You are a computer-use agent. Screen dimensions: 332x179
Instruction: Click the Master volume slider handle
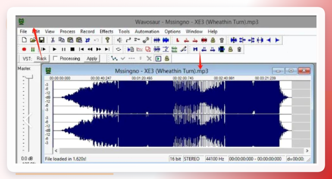click(x=28, y=77)
